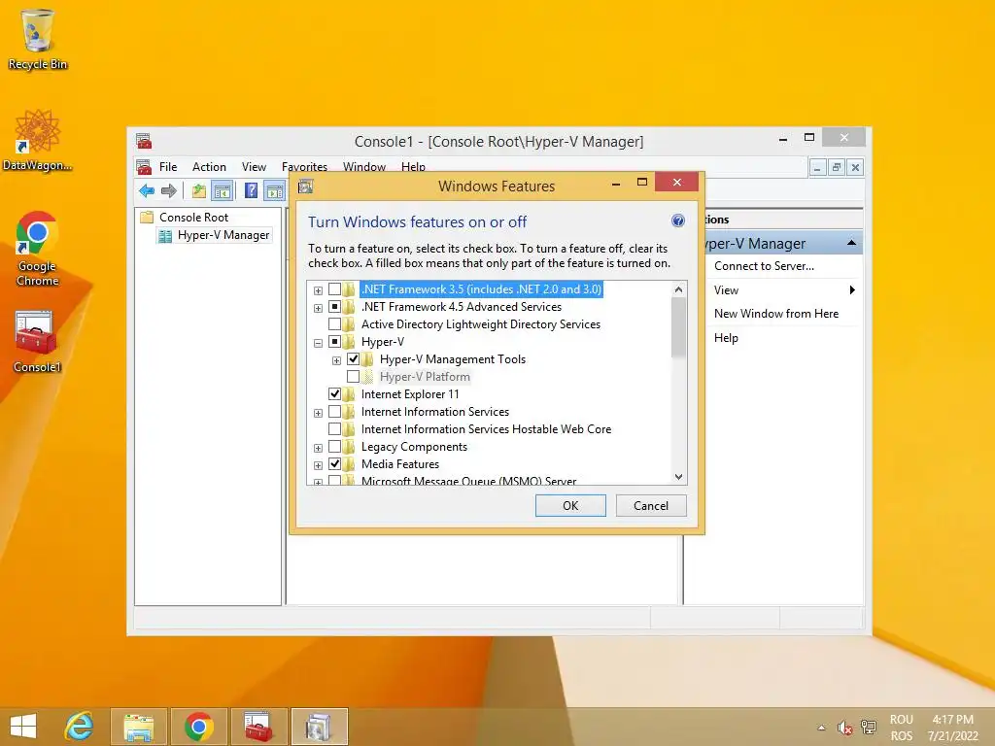Show hidden tray icons arrow
This screenshot has width=995, height=746.
click(822, 728)
